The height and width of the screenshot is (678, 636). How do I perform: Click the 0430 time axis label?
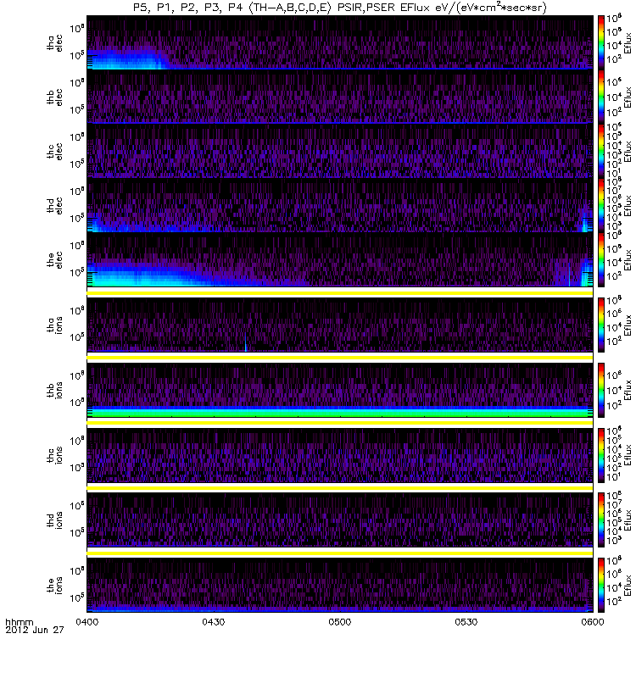(x=214, y=622)
